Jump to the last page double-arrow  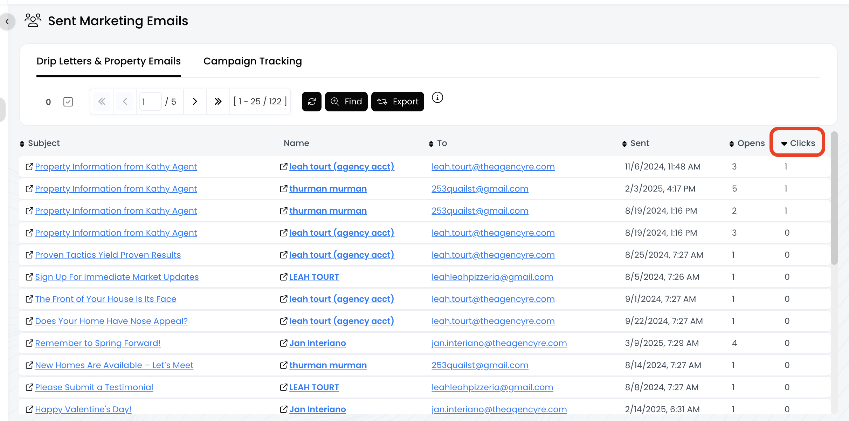218,102
